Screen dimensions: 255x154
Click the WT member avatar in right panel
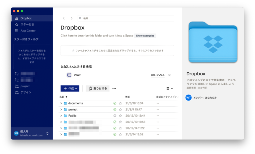[x=188, y=98]
